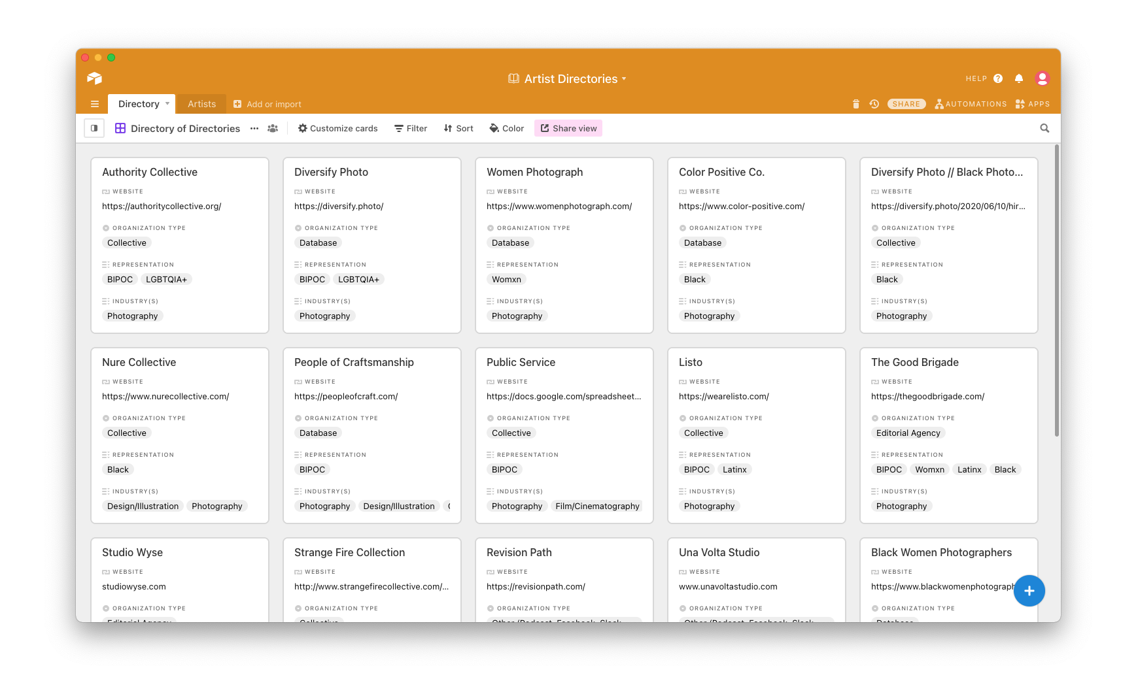
Task: Click the revisionpath.com website link
Action: 536,587
